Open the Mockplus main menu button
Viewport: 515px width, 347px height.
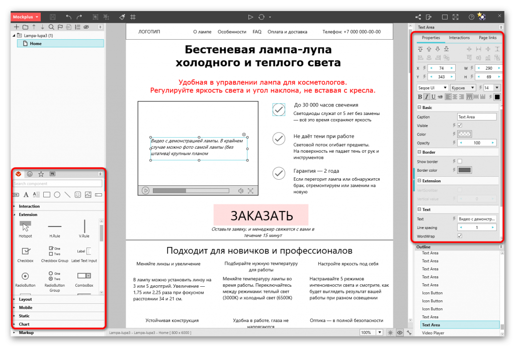26,17
